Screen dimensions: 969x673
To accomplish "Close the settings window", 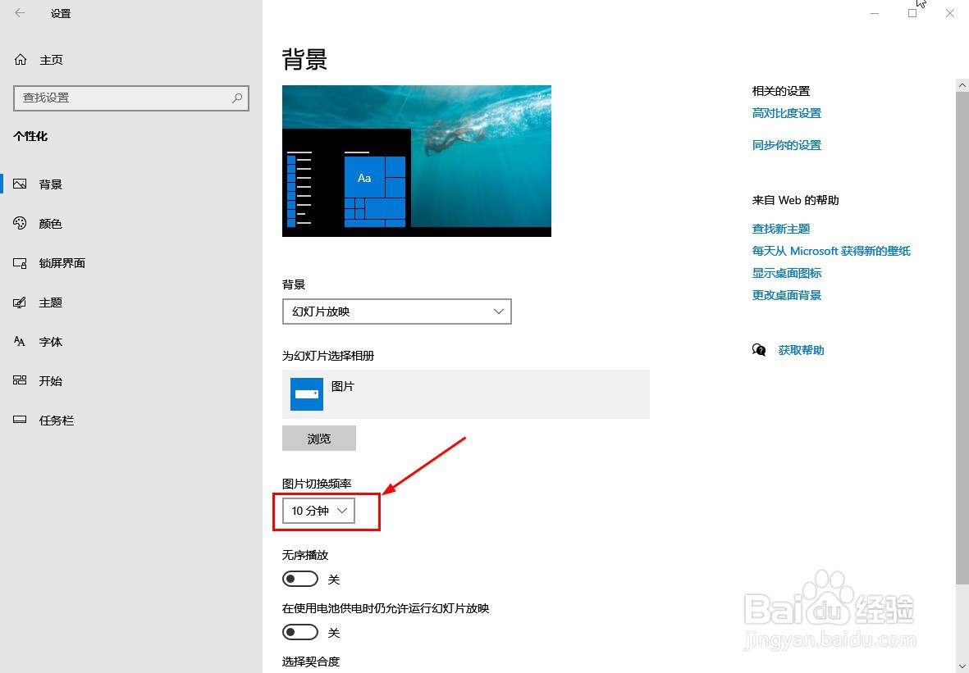I will pos(950,13).
